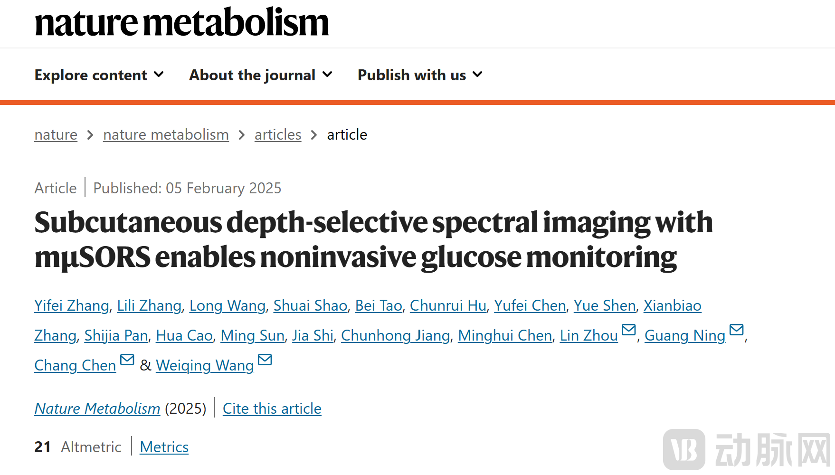Viewport: 835px width, 475px height.
Task: Click the Altmetric score 21
Action: click(x=42, y=447)
